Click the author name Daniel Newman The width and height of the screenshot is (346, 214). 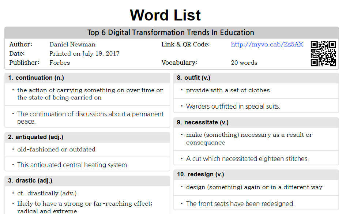(x=72, y=44)
